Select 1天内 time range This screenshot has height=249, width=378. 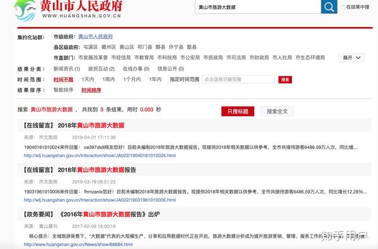pyautogui.click(x=88, y=79)
